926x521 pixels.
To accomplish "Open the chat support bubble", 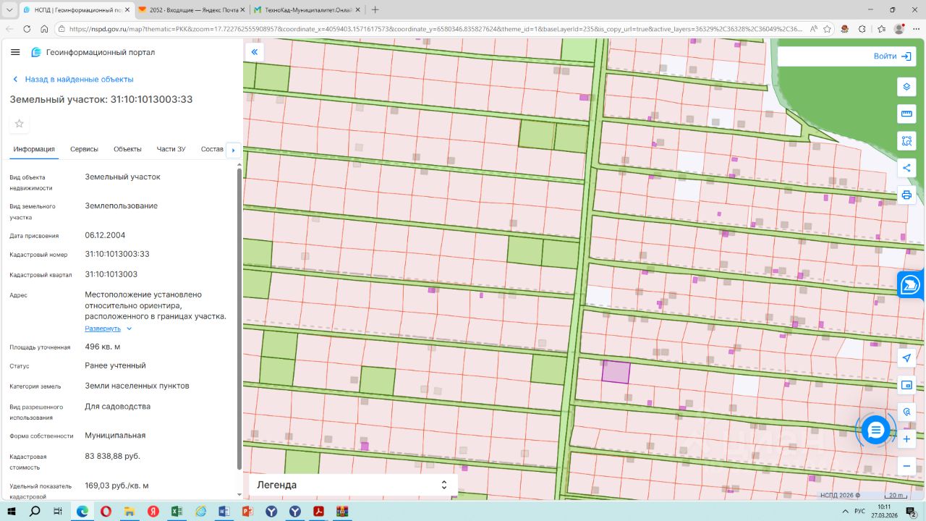I will coord(875,431).
